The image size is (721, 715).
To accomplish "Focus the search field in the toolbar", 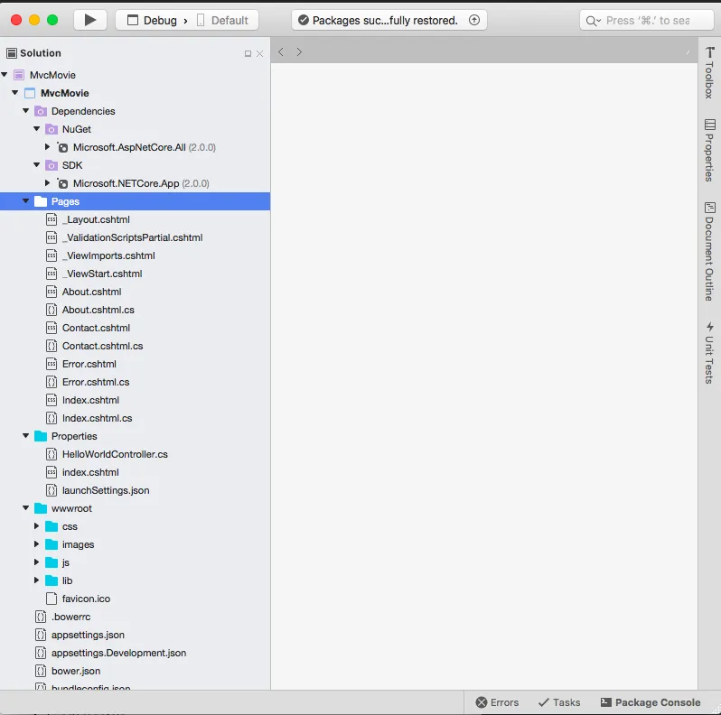I will pyautogui.click(x=647, y=20).
